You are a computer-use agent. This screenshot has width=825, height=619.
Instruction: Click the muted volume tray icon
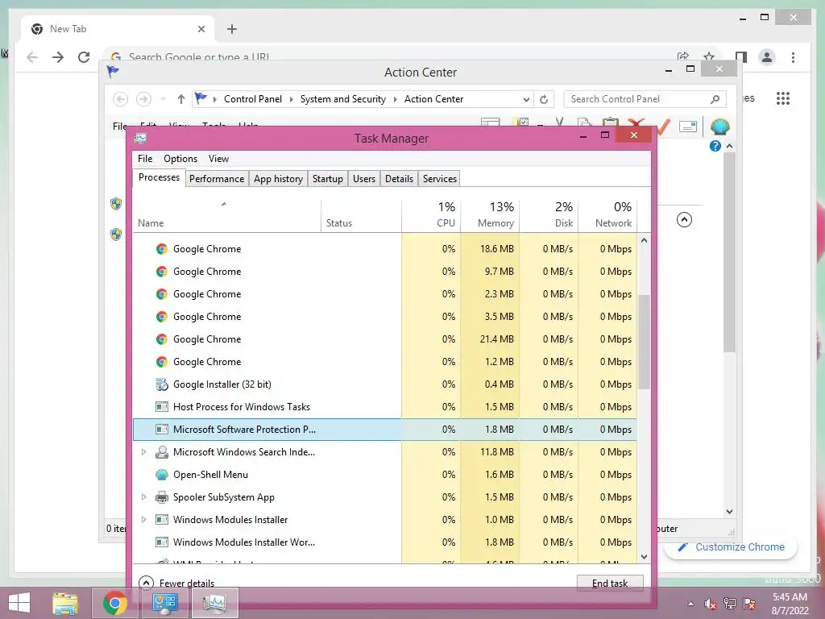[711, 604]
